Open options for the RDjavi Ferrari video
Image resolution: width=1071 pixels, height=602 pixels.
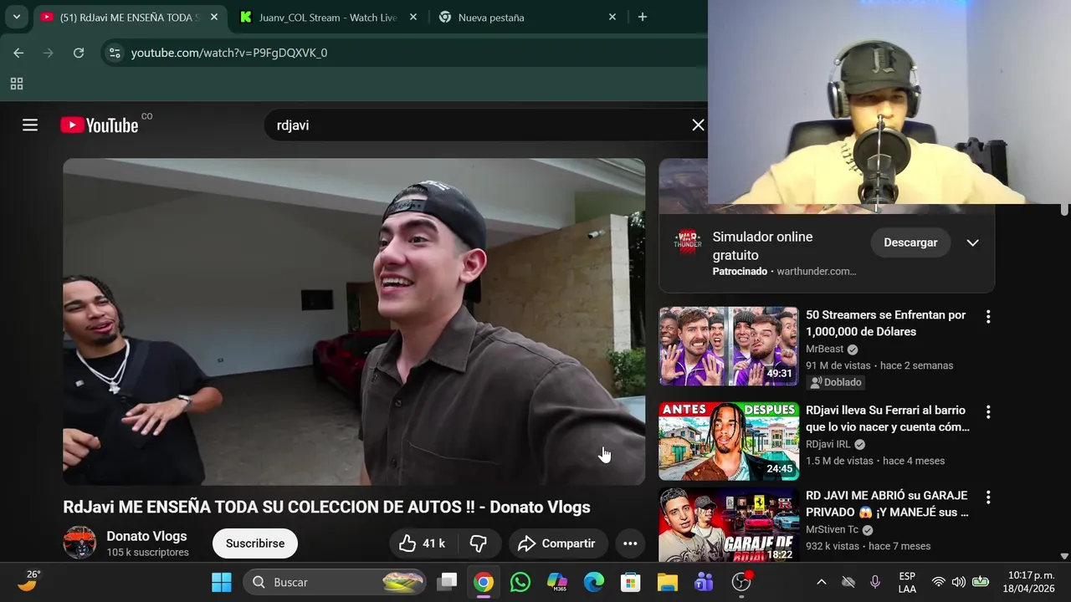coord(988,412)
